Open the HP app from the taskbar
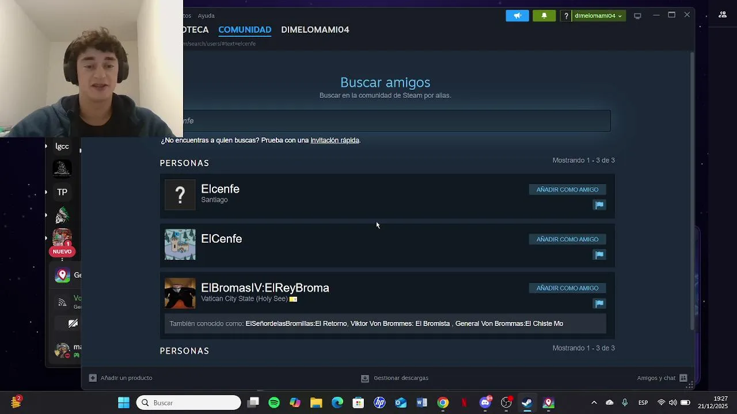Viewport: 737px width, 414px height. pos(379,402)
